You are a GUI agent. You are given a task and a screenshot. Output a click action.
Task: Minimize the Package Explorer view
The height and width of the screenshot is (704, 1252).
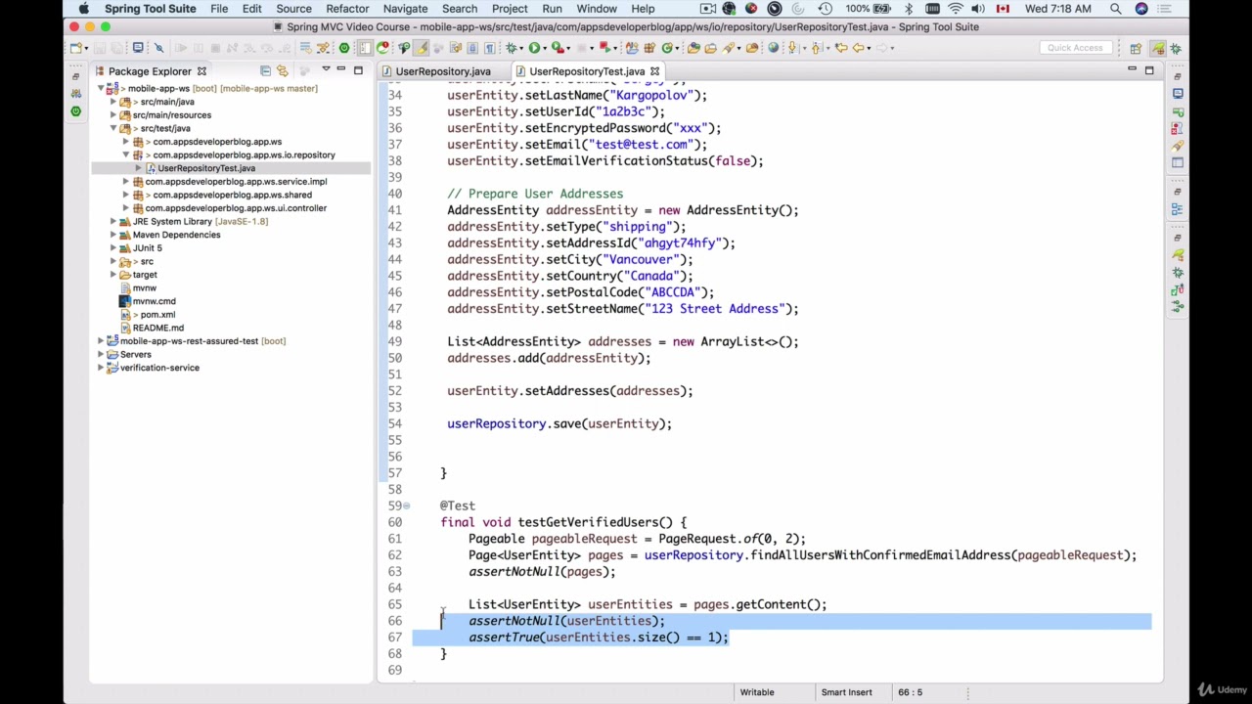tap(340, 70)
